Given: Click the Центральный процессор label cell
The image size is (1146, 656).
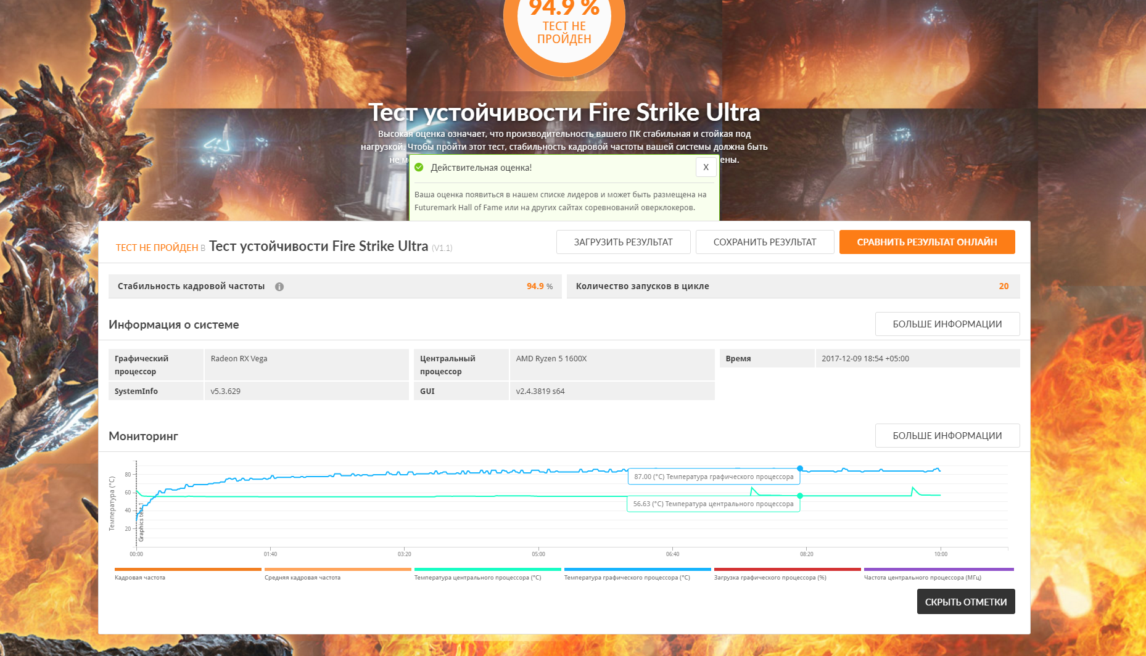Looking at the screenshot, I should tap(461, 365).
